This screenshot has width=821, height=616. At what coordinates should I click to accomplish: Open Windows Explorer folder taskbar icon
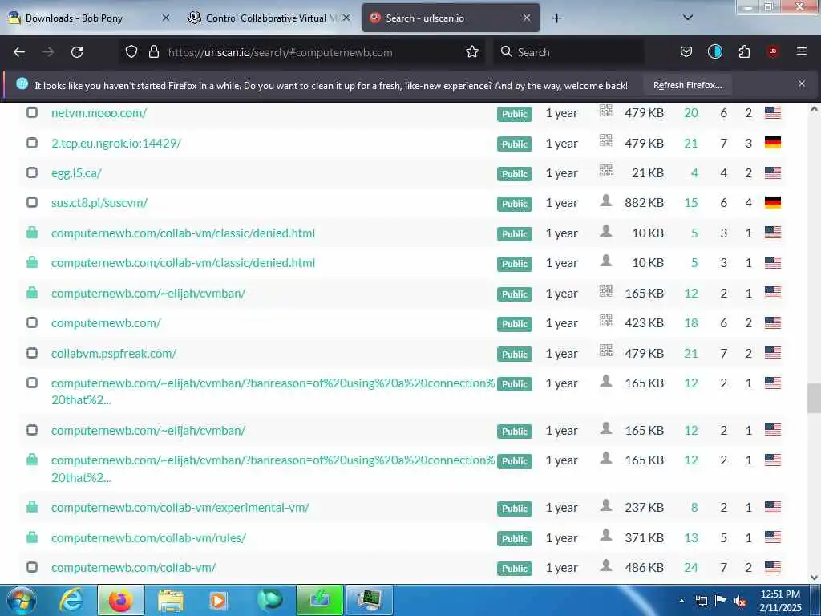tap(170, 600)
